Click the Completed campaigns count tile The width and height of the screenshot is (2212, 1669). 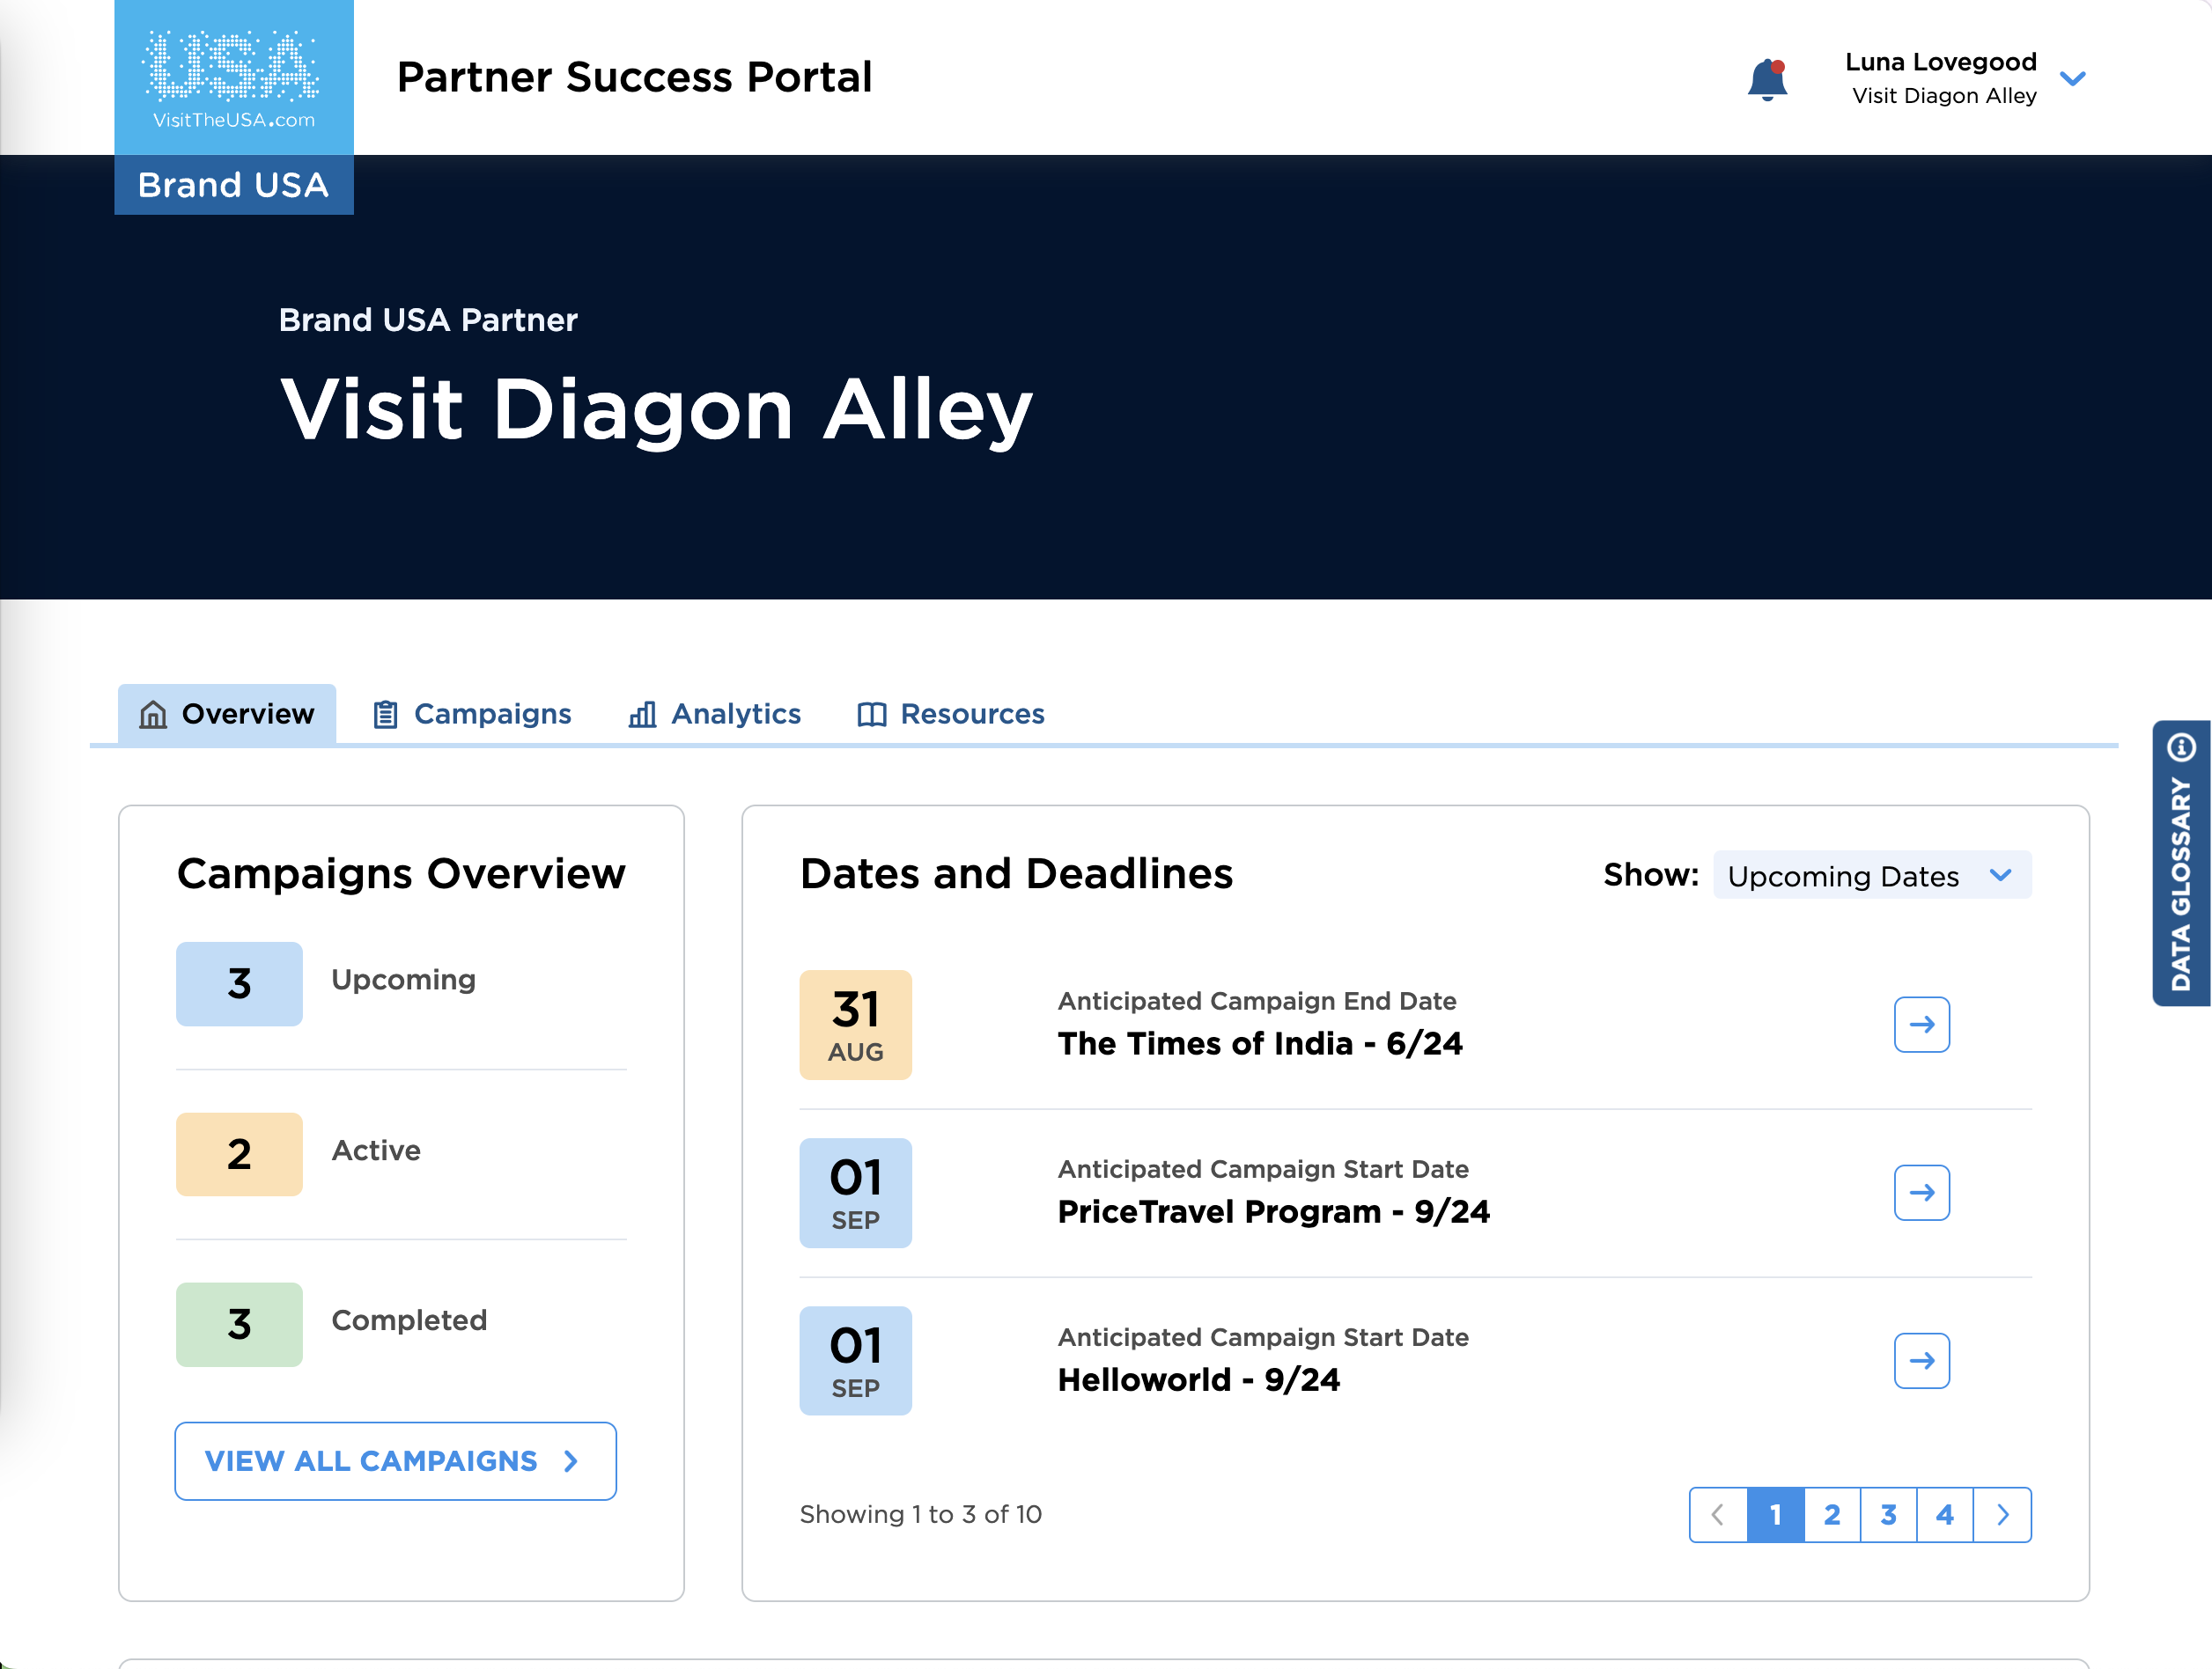tap(239, 1324)
